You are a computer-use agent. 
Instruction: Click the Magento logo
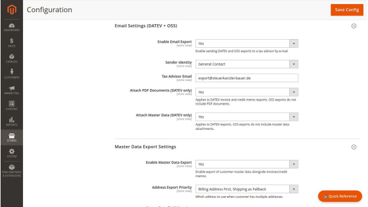click(x=11, y=10)
